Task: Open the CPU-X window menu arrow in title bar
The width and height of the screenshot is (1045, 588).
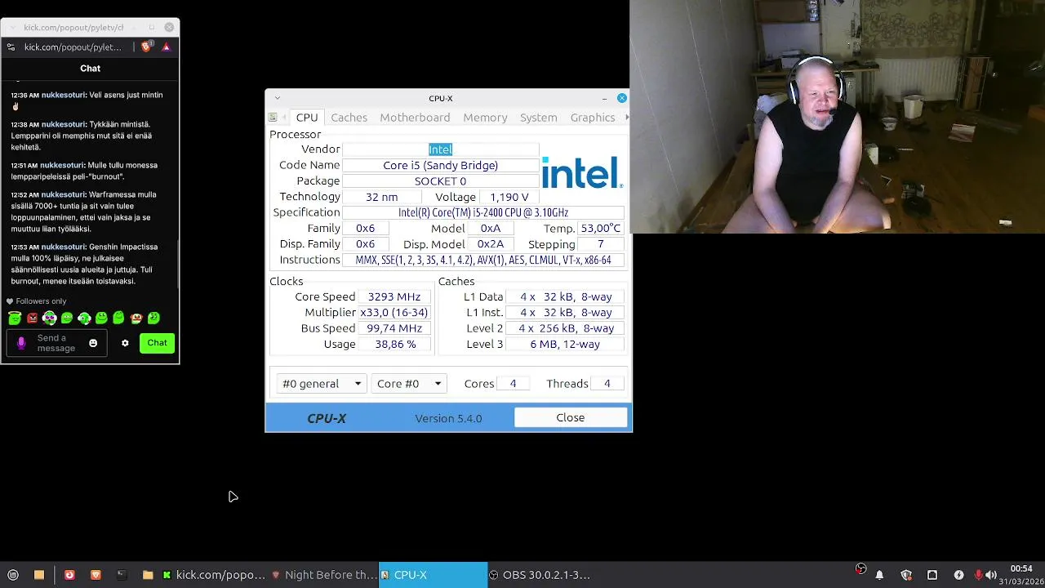Action: pos(277,98)
